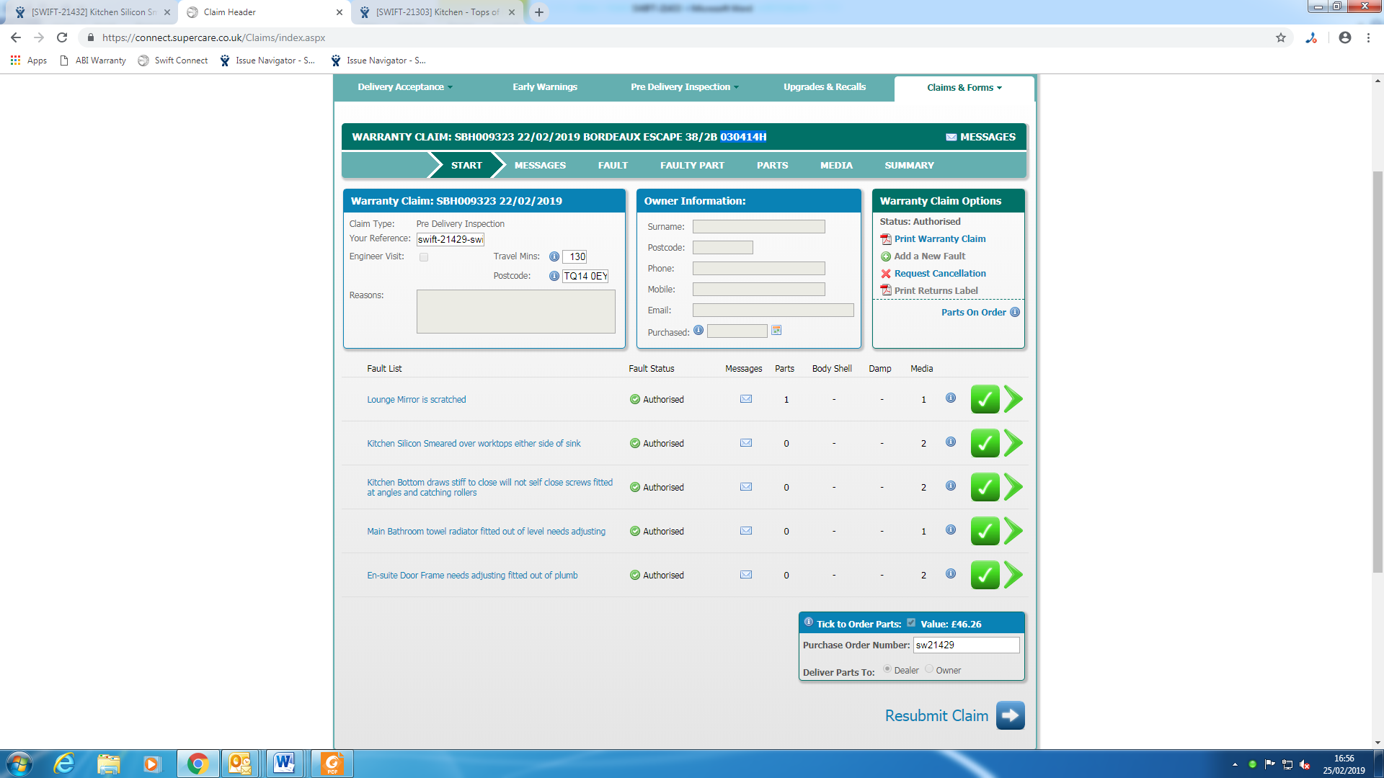This screenshot has width=1384, height=778.
Task: Click the green arrow for En-suite Door Frame fault
Action: [x=1013, y=575]
